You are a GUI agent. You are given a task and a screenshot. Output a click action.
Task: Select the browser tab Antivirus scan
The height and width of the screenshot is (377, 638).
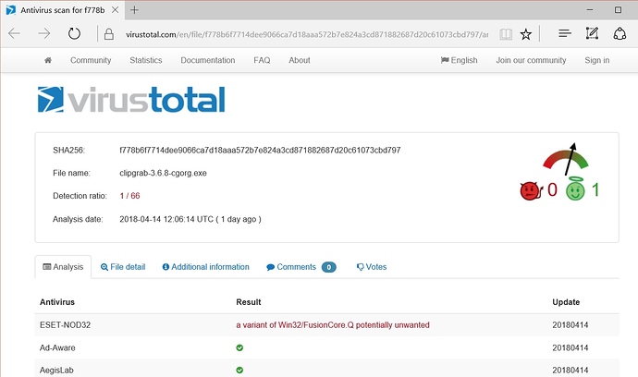coord(63,10)
